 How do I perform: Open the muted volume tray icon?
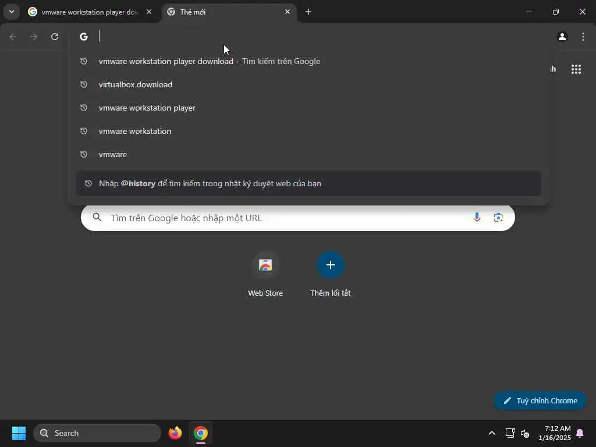tap(525, 433)
